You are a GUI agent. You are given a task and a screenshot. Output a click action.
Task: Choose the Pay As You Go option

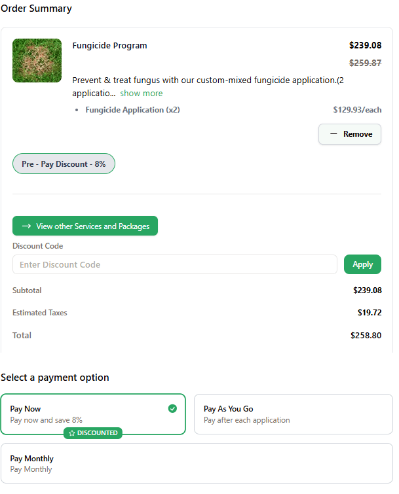point(293,414)
